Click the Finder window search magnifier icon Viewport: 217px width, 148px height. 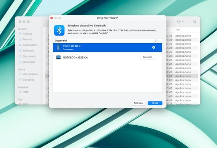[195, 22]
